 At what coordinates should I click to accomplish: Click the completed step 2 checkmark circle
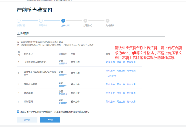tap(41, 21)
